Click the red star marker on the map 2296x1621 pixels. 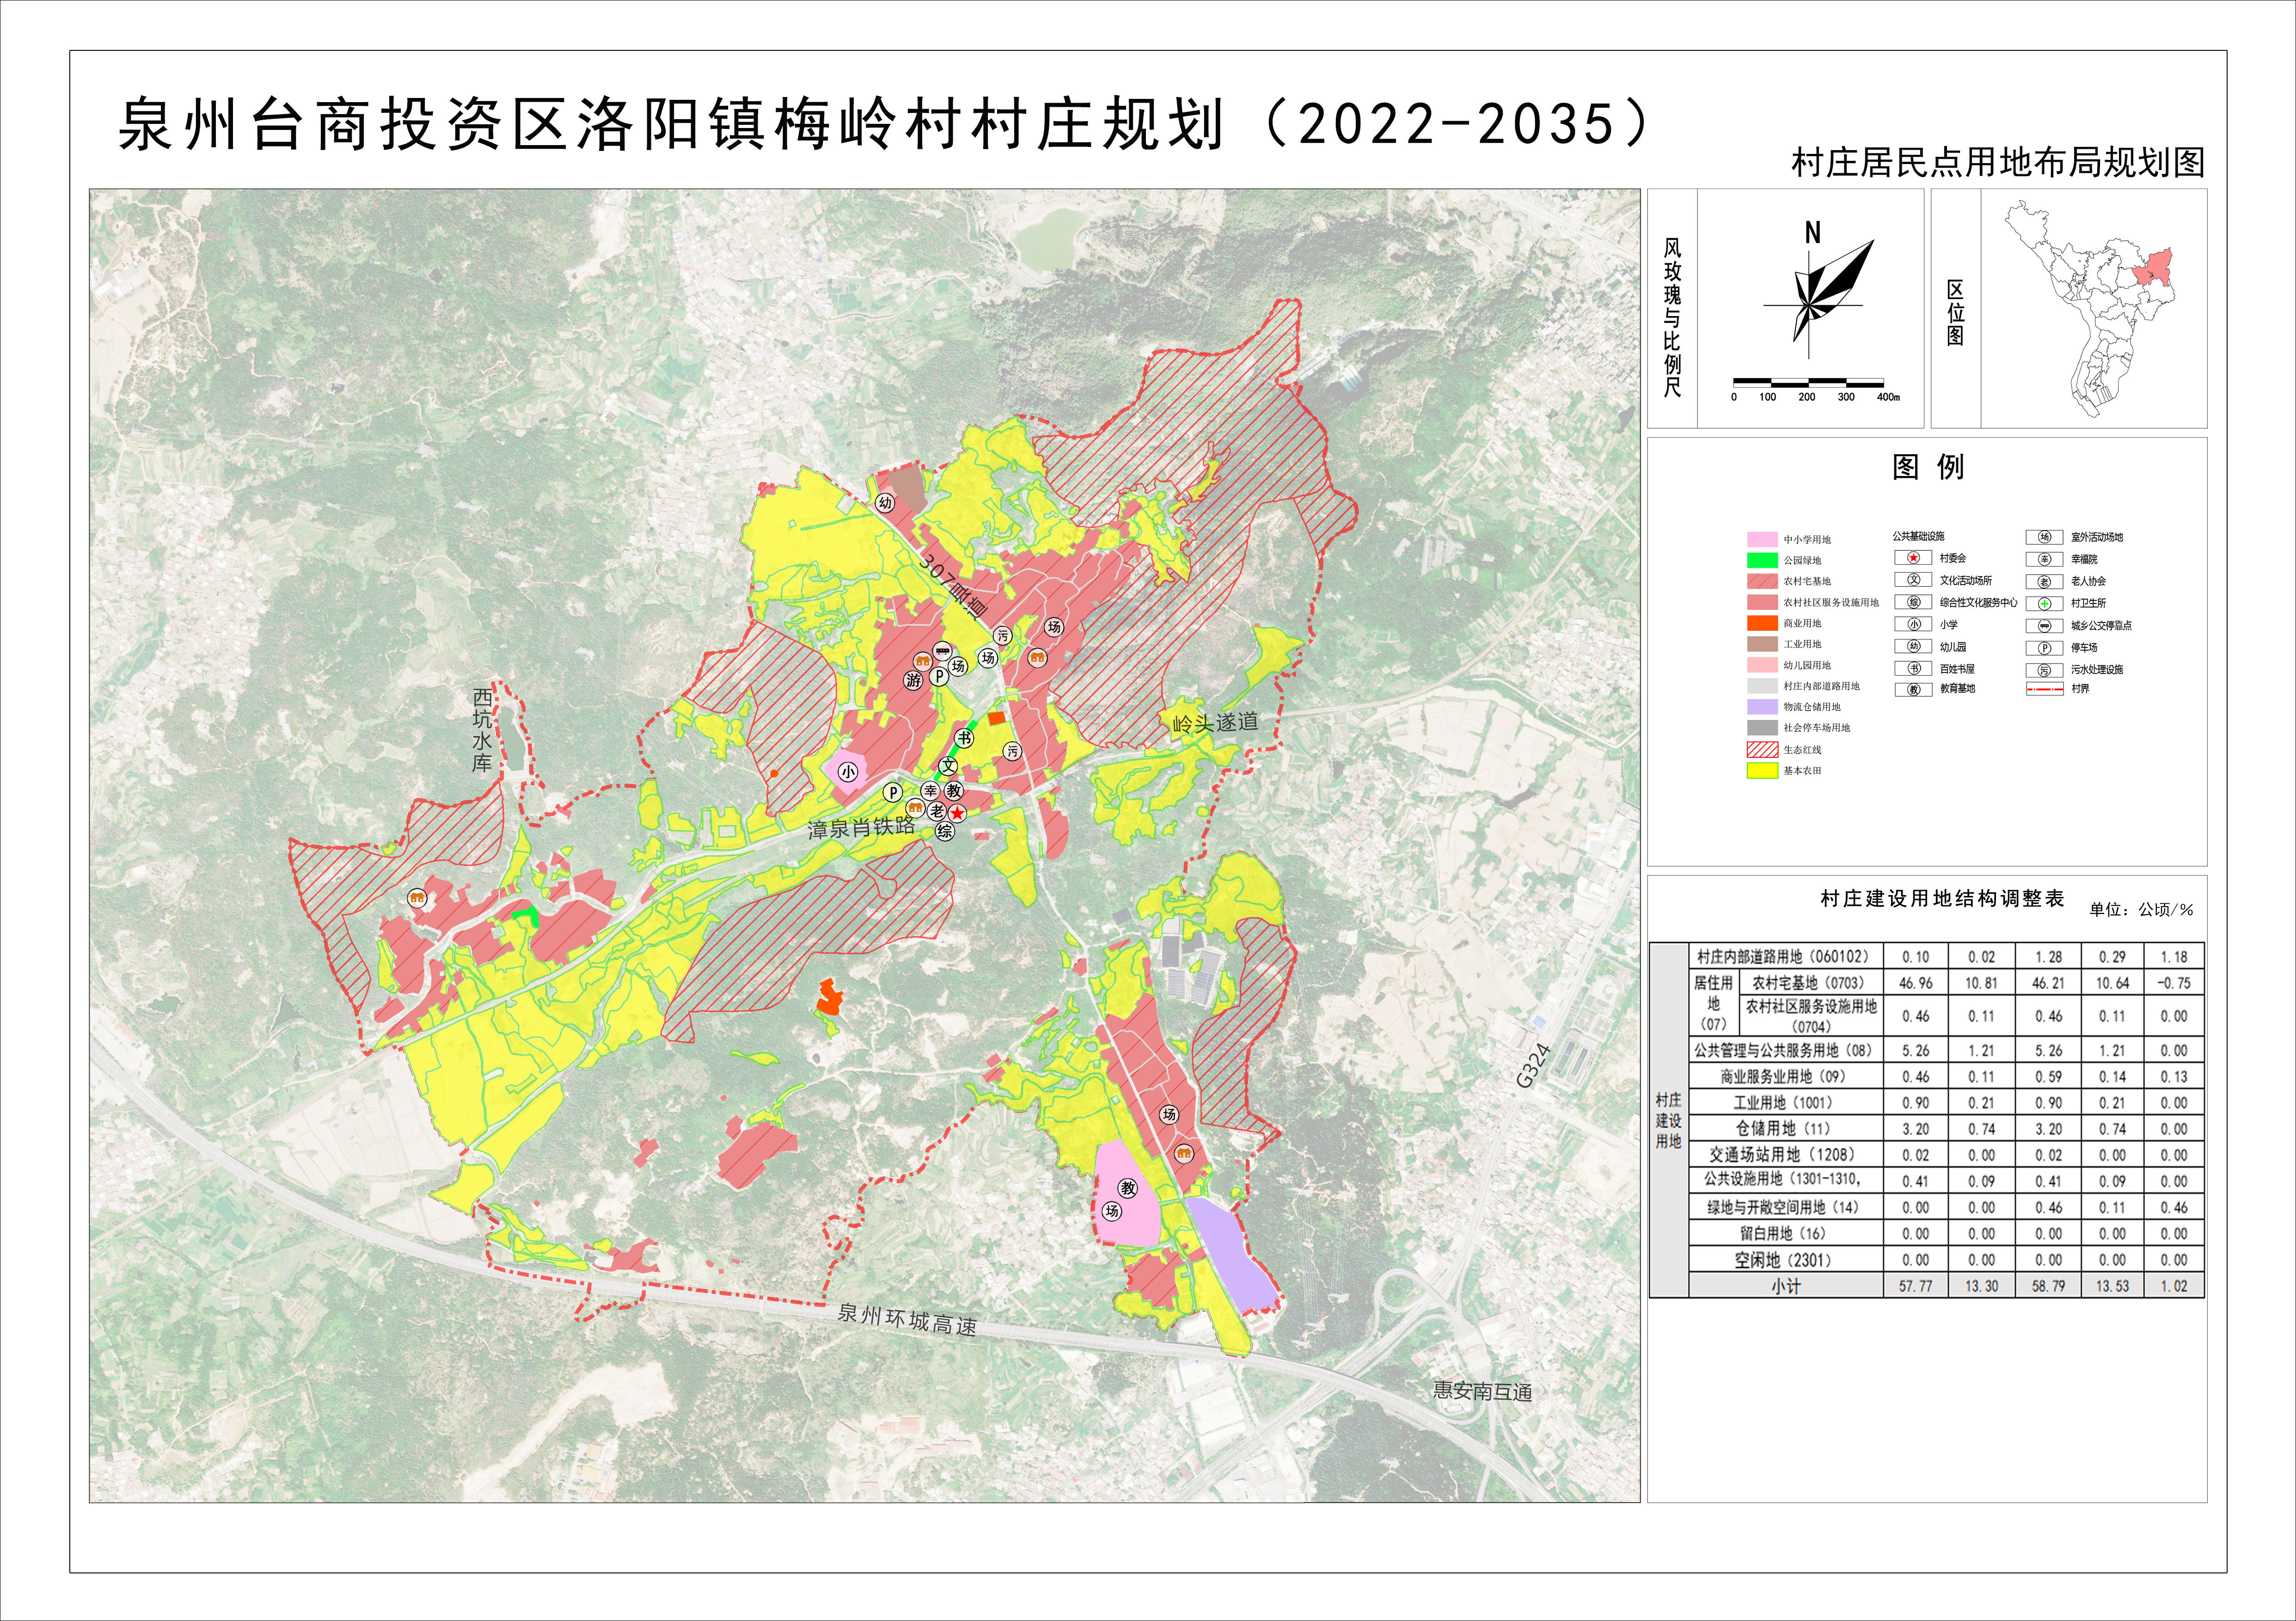point(958,813)
